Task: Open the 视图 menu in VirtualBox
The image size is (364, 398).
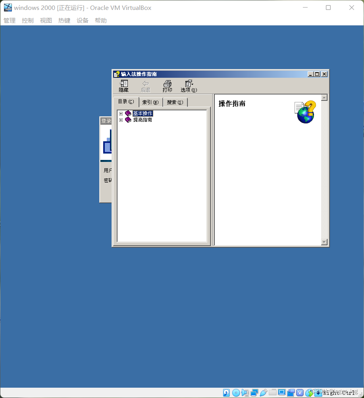Action: click(x=46, y=21)
